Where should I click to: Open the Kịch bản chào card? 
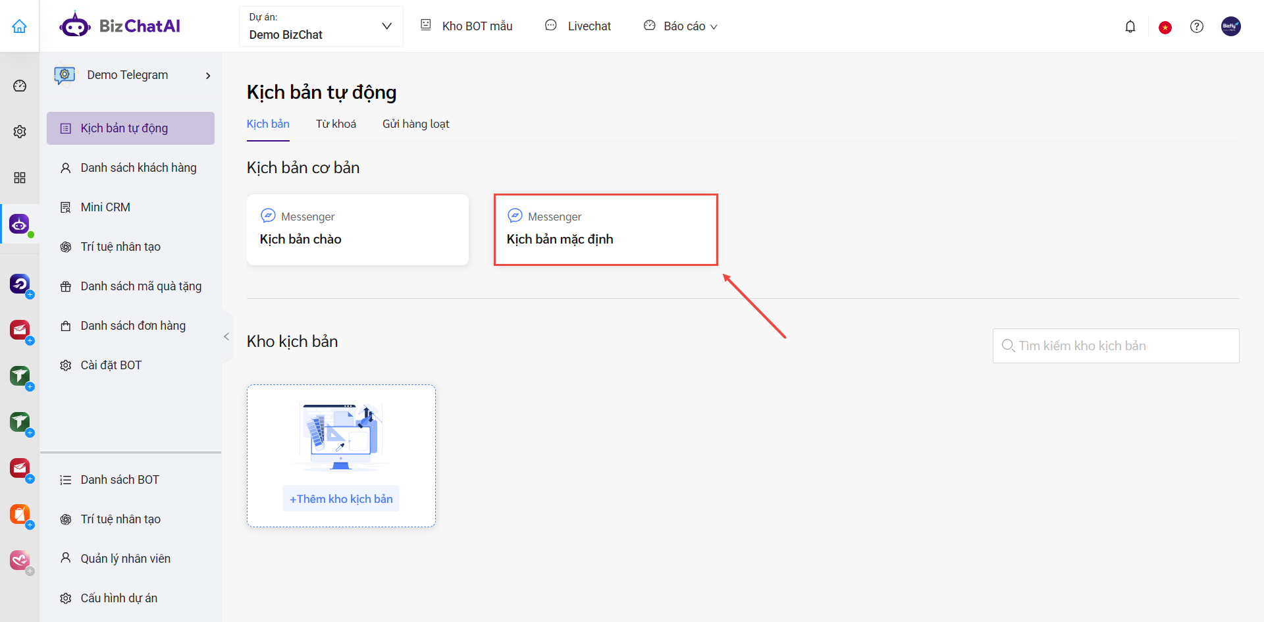pyautogui.click(x=357, y=230)
